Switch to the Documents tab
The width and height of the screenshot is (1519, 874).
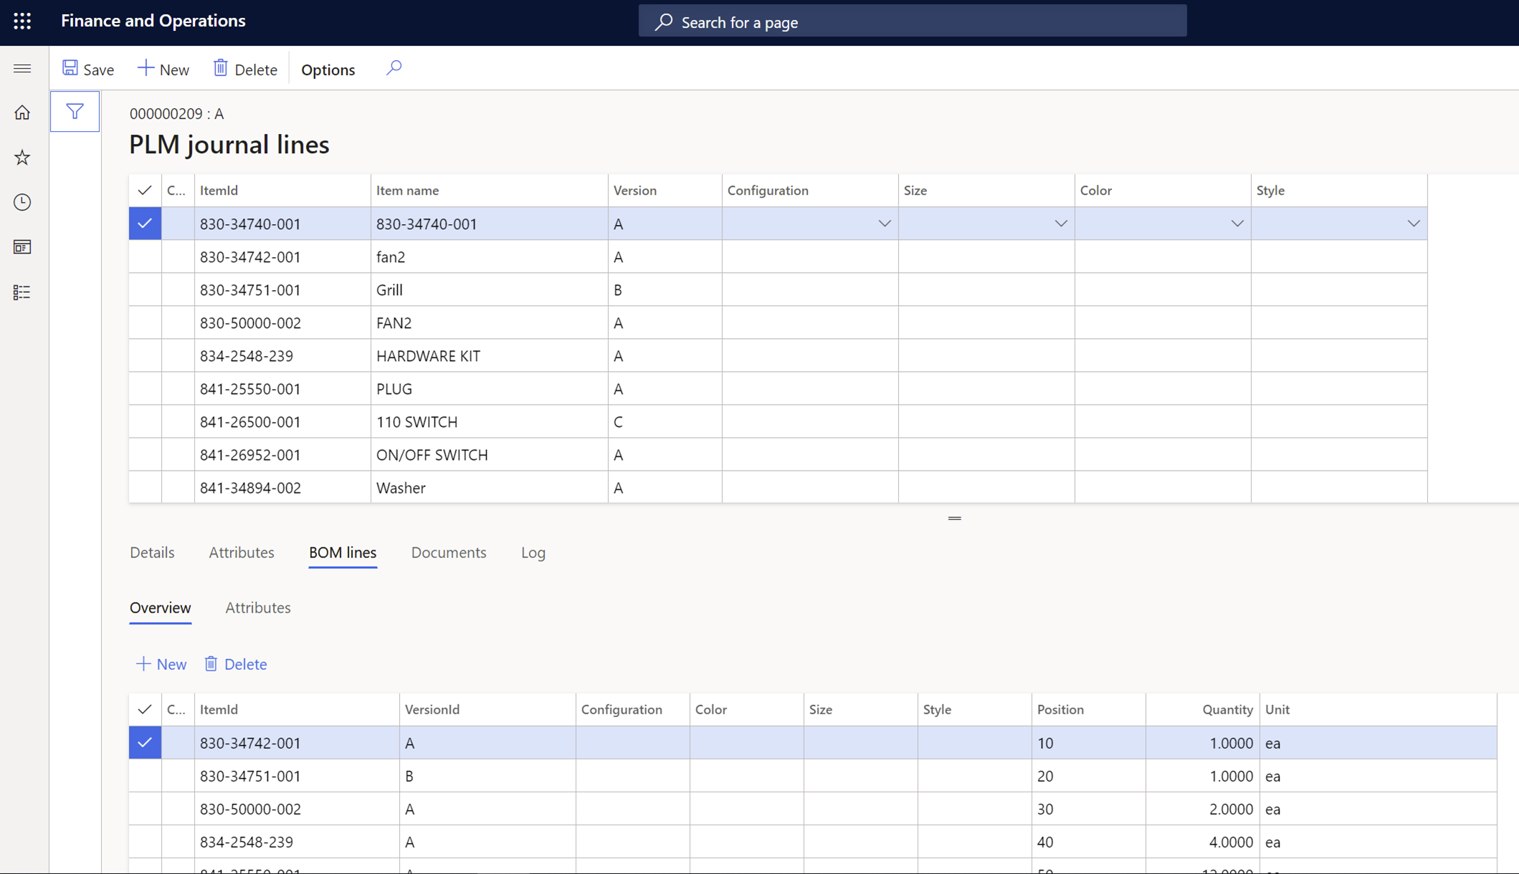(x=448, y=552)
